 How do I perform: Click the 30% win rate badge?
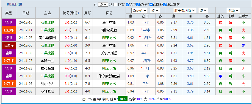click(123, 99)
